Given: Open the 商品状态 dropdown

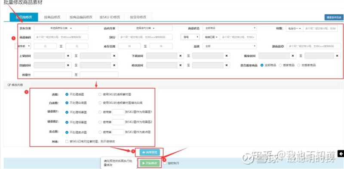Looking at the screenshot, I should pyautogui.click(x=230, y=28).
